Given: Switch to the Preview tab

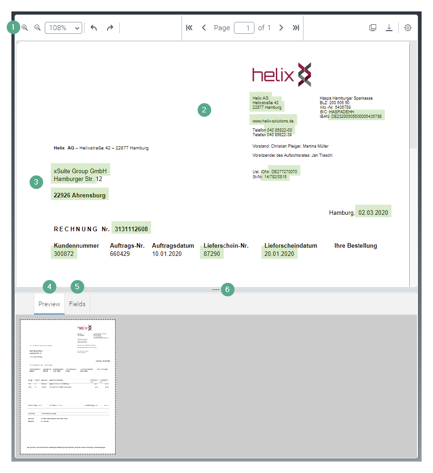Looking at the screenshot, I should (49, 304).
